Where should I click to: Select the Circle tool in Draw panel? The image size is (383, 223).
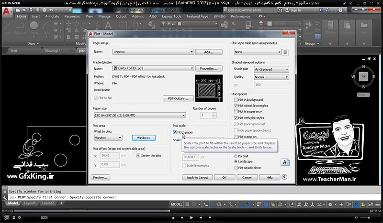point(34,28)
